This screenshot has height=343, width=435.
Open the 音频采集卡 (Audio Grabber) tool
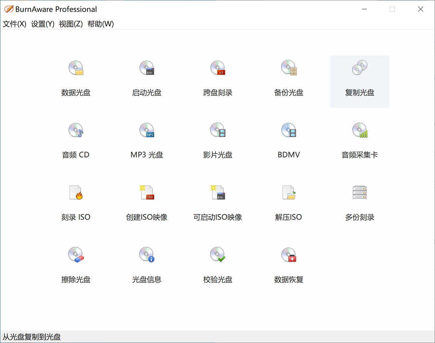[x=359, y=141]
